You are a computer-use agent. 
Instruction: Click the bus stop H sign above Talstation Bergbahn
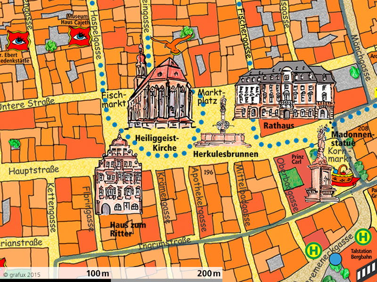pyautogui.click(x=363, y=237)
